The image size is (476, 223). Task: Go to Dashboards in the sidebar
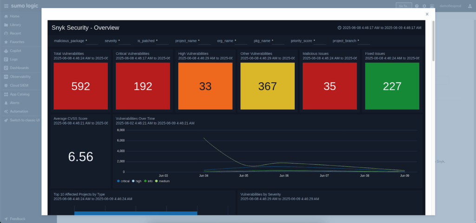(x=19, y=68)
